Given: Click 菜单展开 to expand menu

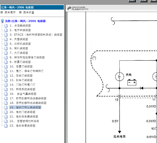Looking at the screenshot, I should 10,12.
